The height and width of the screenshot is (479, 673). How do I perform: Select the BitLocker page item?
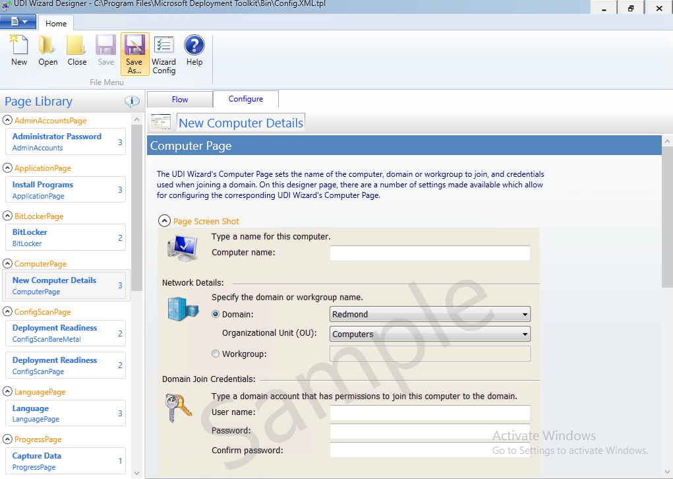[x=65, y=237]
